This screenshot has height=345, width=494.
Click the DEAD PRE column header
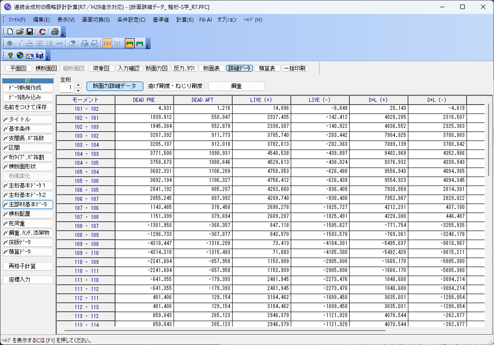click(144, 100)
